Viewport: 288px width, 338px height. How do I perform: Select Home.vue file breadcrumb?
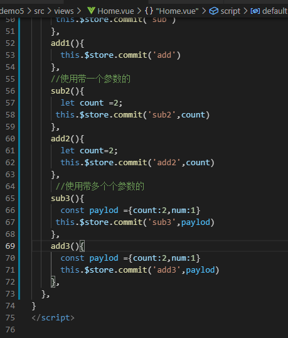(x=115, y=11)
